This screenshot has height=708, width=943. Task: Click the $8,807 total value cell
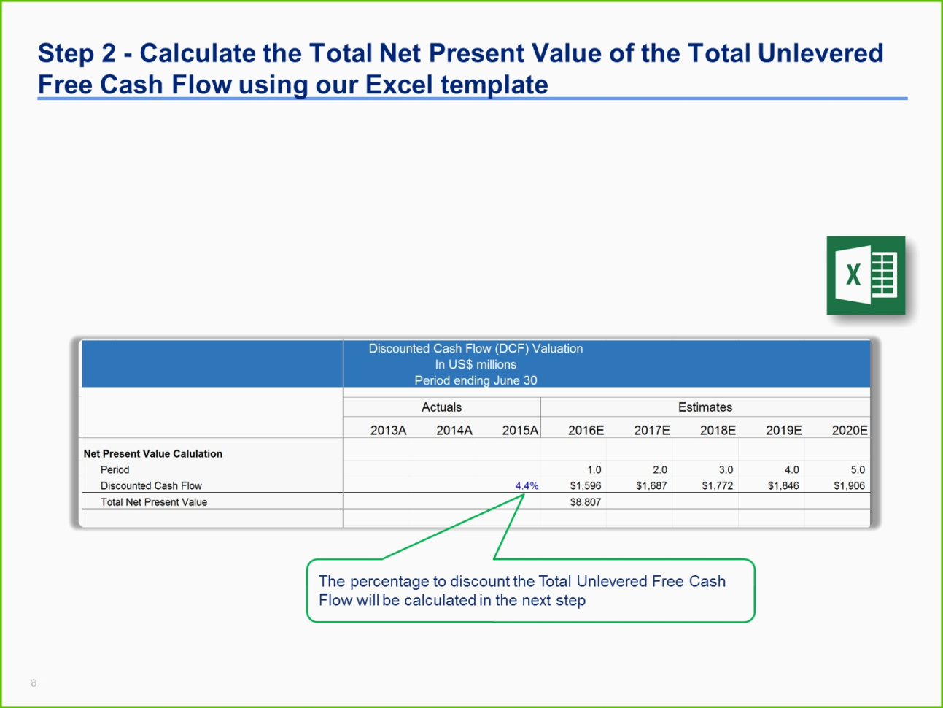pyautogui.click(x=585, y=502)
